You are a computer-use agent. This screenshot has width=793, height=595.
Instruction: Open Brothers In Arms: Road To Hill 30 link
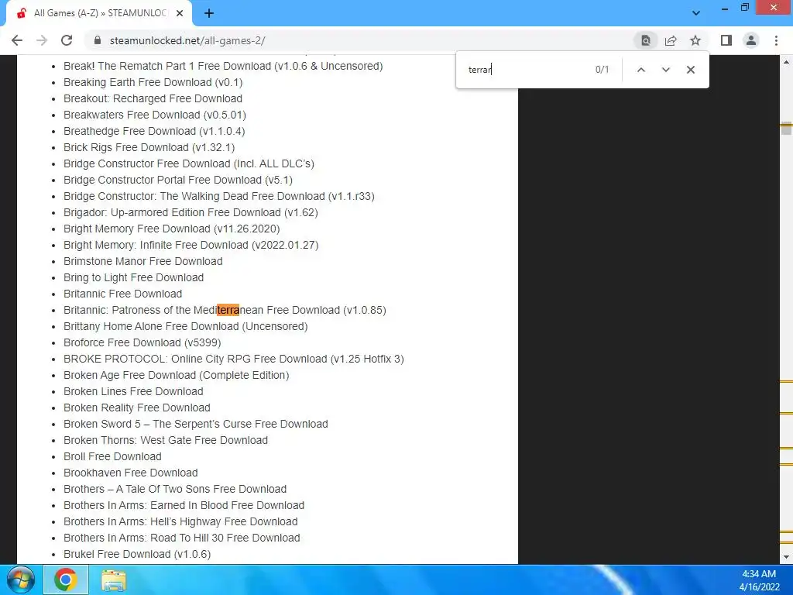click(x=182, y=538)
